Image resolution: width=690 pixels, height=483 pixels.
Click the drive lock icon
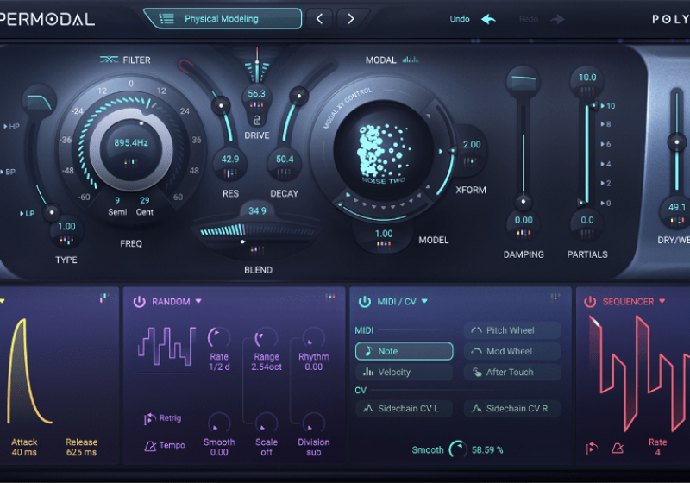256,119
